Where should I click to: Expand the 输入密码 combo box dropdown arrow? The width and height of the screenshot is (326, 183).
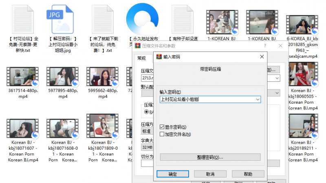coord(258,99)
